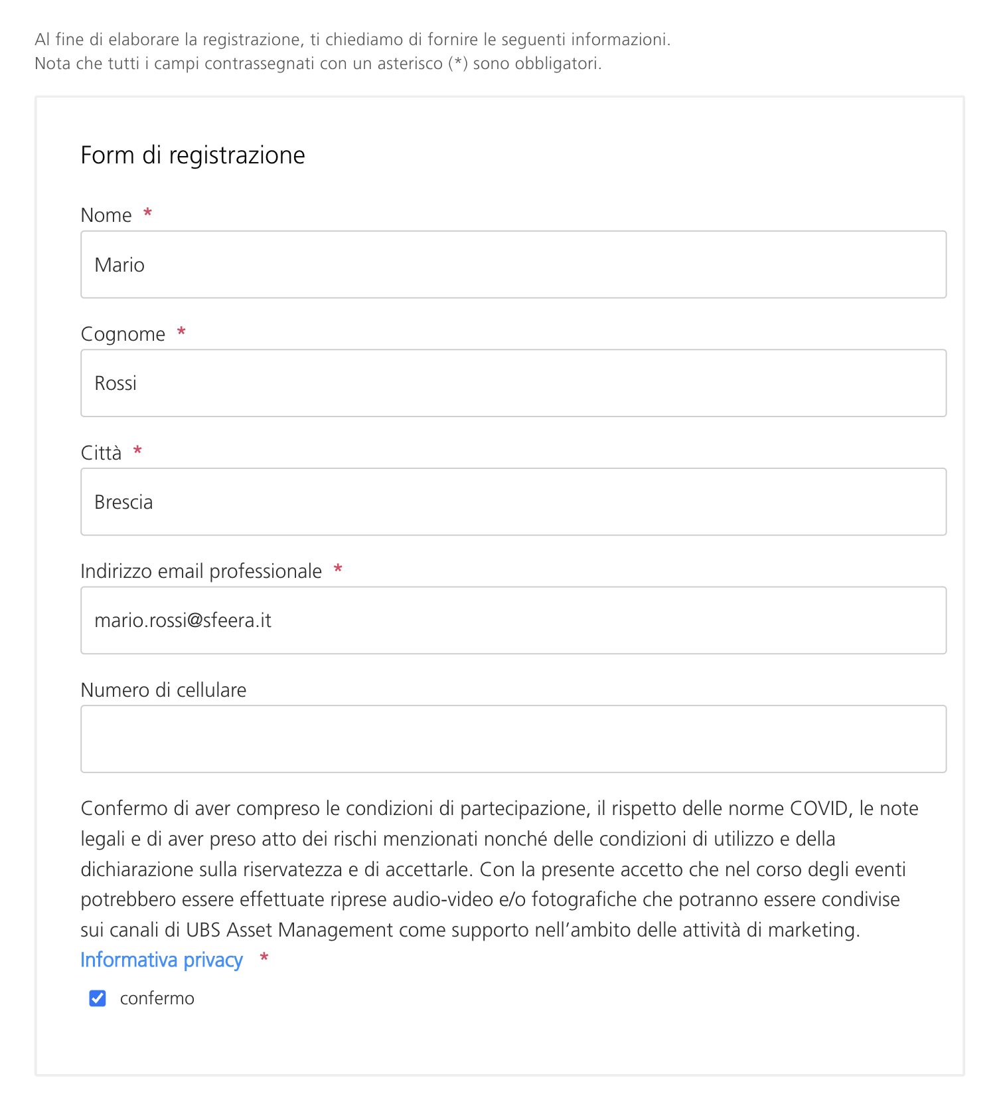This screenshot has height=1096, width=1001.
Task: Click the Indirizzo email professionale label
Action: 201,571
